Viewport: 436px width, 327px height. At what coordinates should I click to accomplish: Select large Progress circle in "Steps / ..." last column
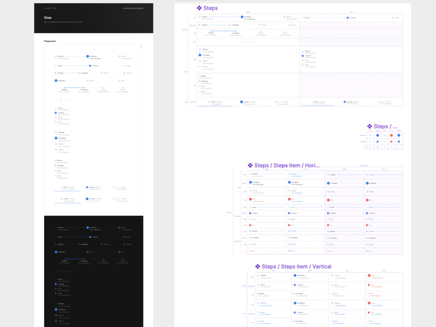399,136
